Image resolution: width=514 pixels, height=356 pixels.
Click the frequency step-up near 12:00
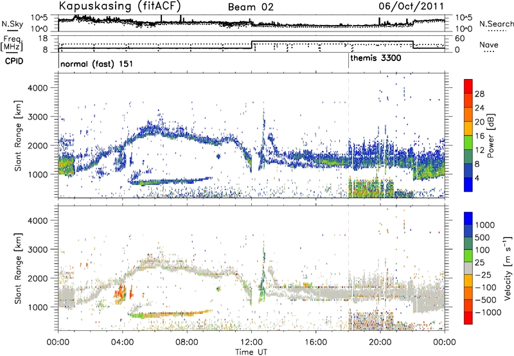coord(252,45)
